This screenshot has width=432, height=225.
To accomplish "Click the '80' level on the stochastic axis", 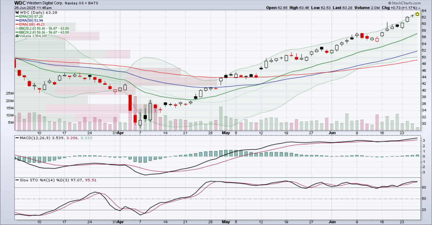I will [x=424, y=187].
